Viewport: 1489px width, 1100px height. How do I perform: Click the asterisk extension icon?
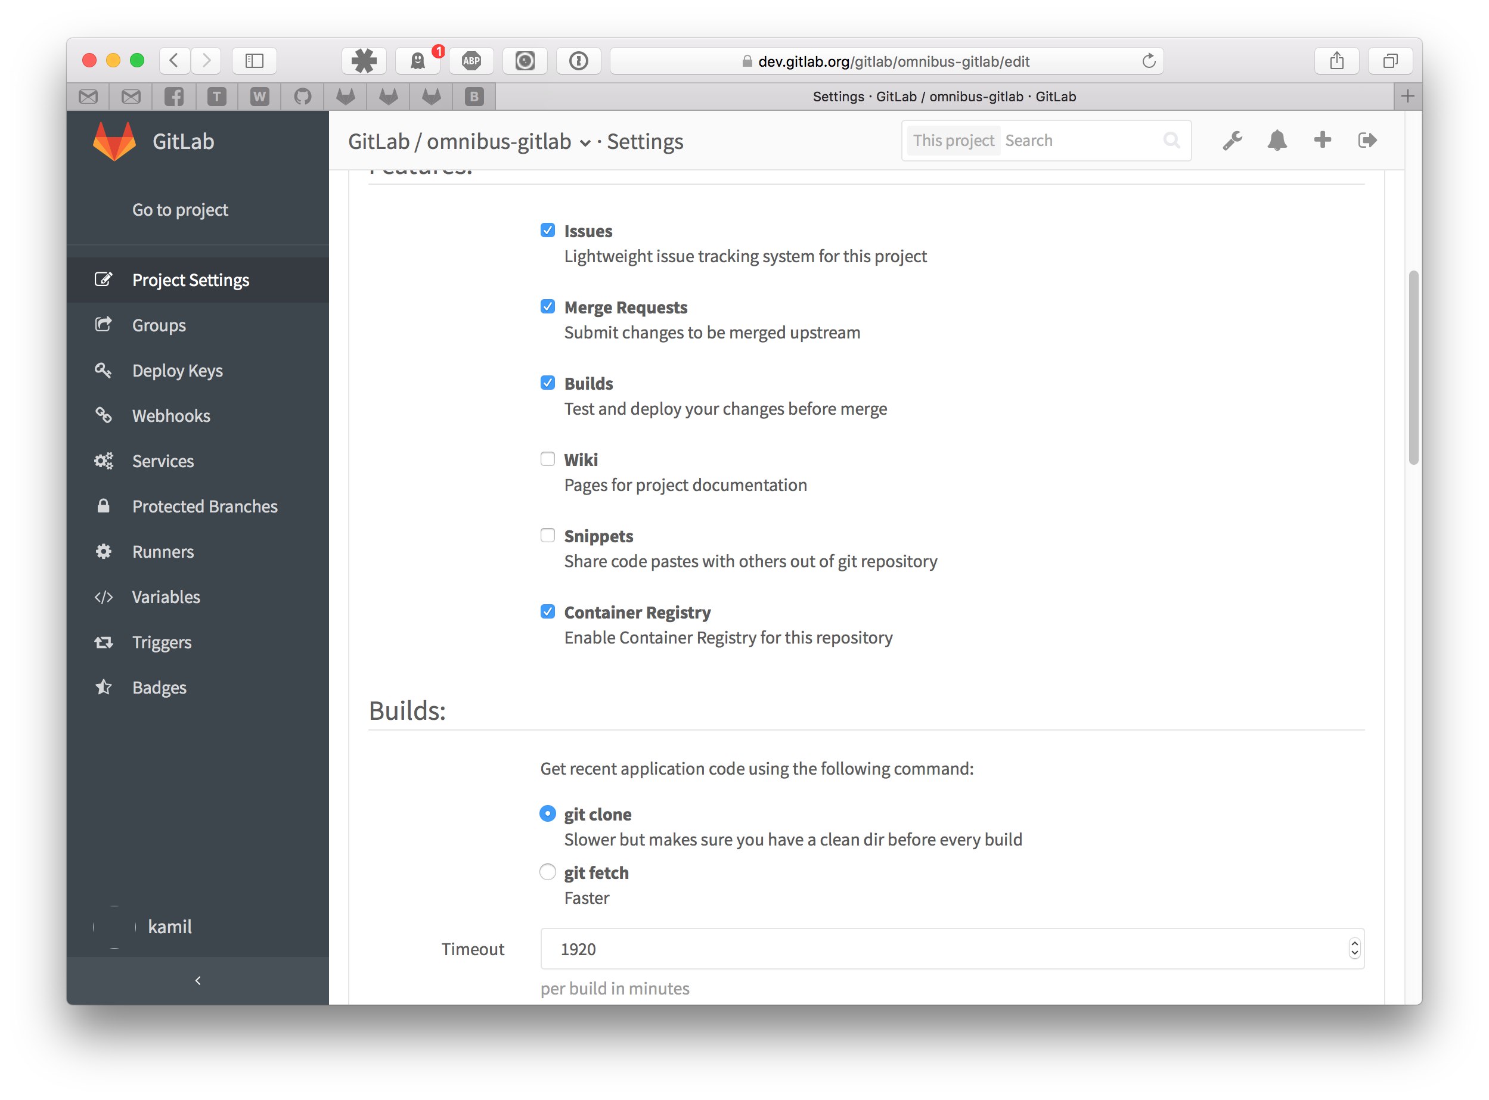click(364, 61)
